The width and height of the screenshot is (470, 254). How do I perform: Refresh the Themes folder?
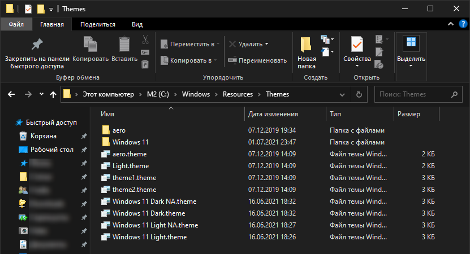coord(359,94)
